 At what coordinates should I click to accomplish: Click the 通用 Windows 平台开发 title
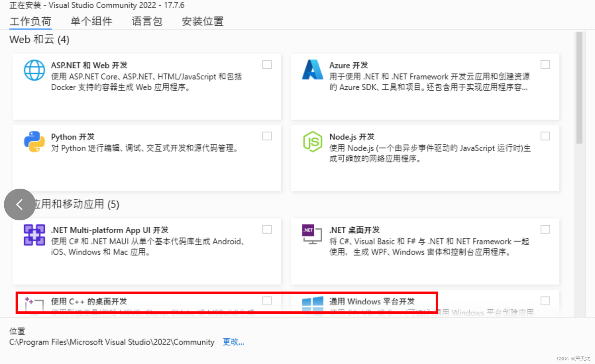[x=372, y=301]
